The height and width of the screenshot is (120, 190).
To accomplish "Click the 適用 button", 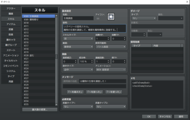I will 181,116.
